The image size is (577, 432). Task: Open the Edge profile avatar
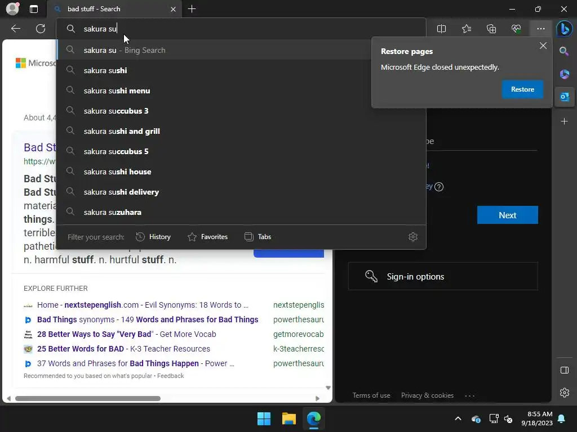click(12, 9)
